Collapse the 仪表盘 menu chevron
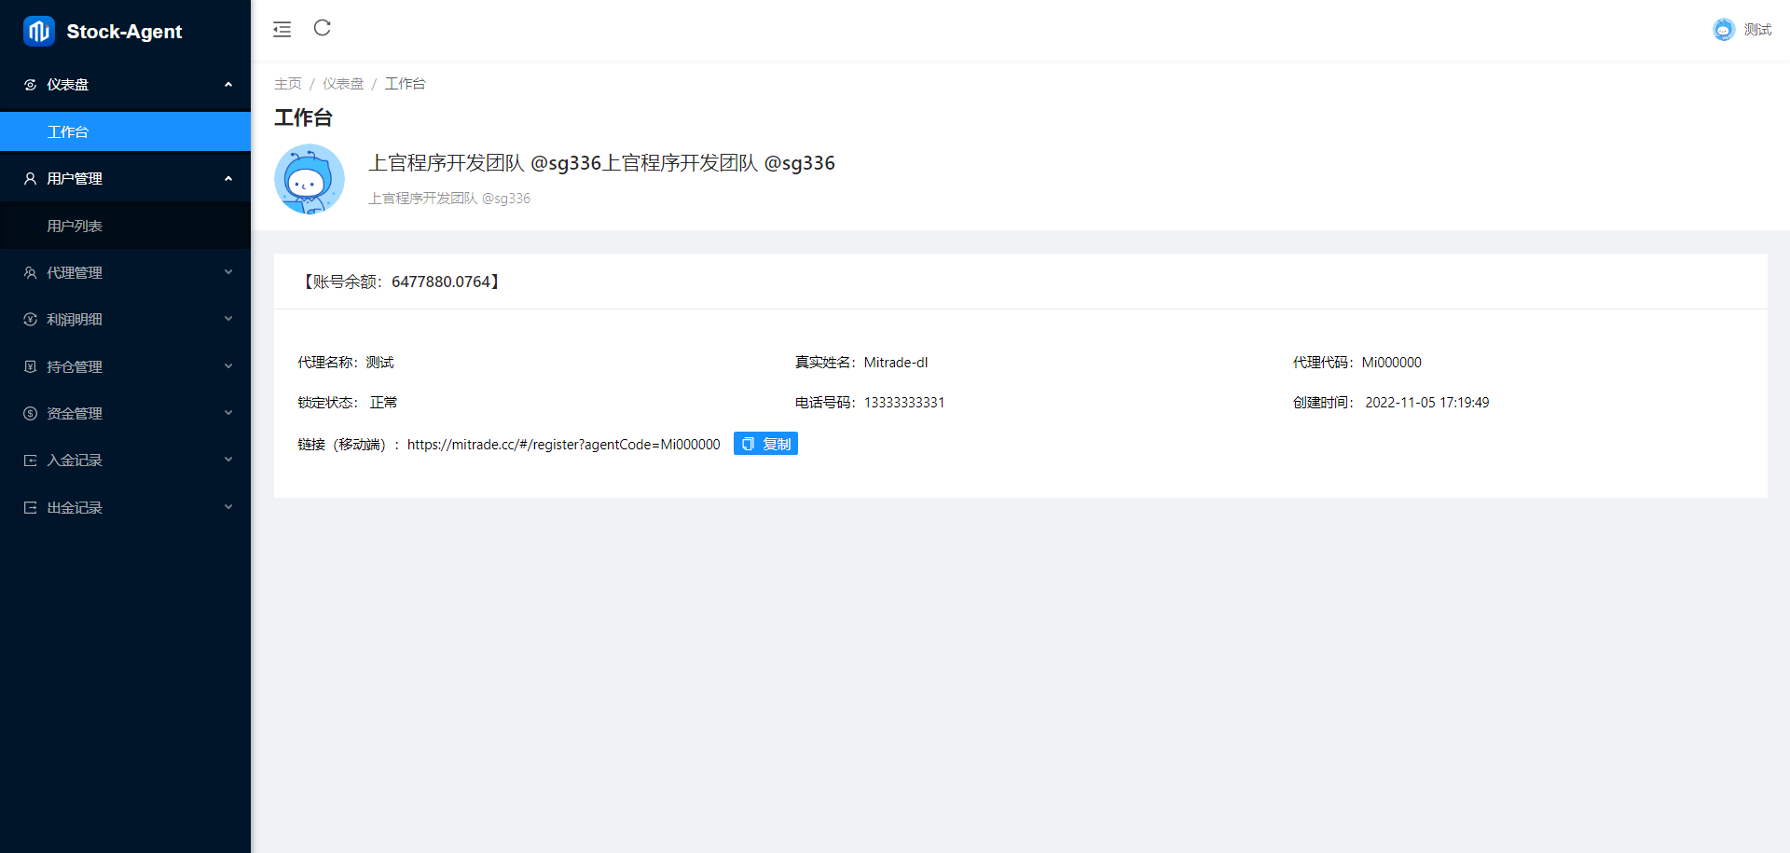 228,85
